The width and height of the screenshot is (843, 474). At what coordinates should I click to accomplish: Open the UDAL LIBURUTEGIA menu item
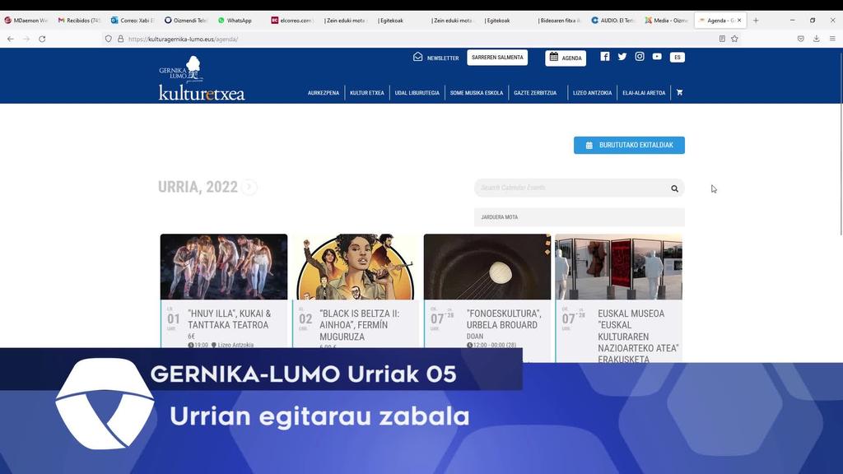click(417, 93)
